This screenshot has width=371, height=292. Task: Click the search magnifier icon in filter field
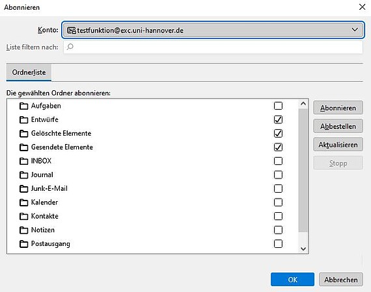click(70, 47)
